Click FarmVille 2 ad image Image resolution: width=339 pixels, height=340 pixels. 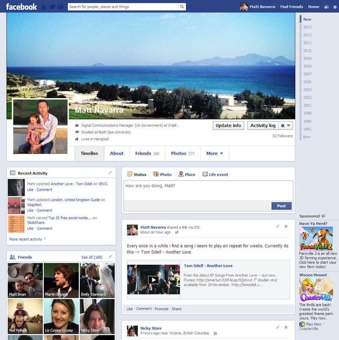[316, 239]
